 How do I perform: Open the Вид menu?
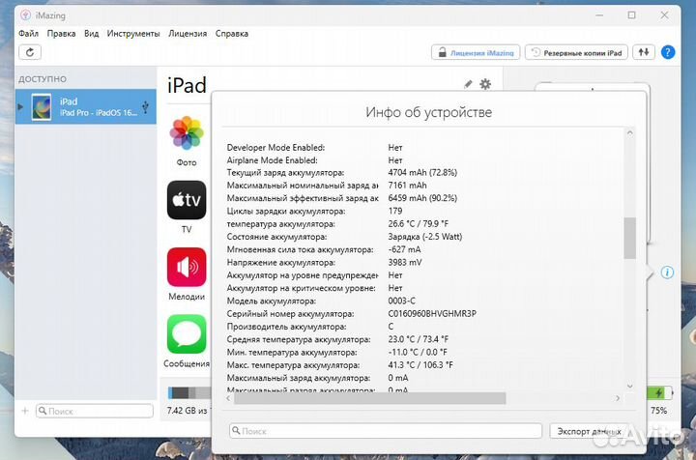(x=92, y=34)
